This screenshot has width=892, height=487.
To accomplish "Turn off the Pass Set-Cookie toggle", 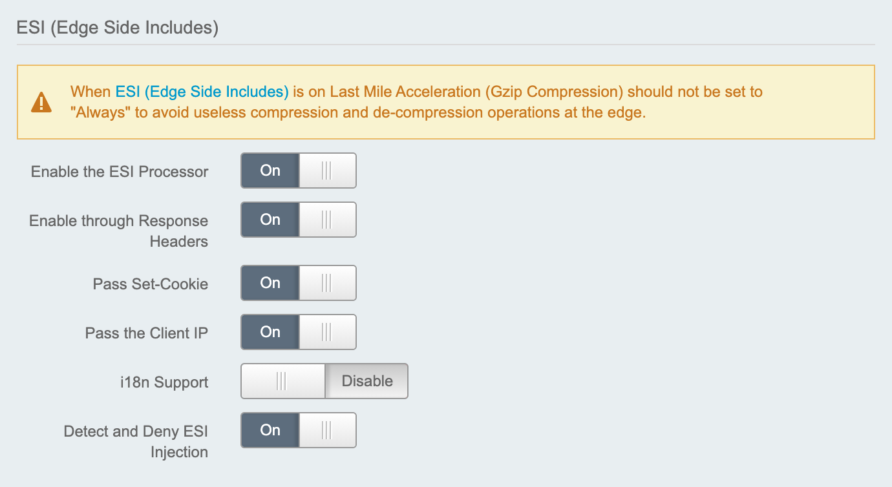I will (x=299, y=283).
